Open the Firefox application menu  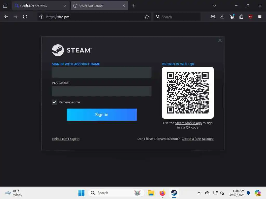tap(260, 17)
